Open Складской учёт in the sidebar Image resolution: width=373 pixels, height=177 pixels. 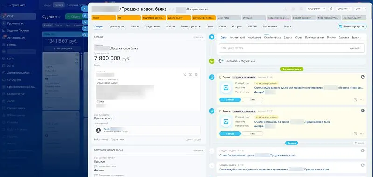16,94
